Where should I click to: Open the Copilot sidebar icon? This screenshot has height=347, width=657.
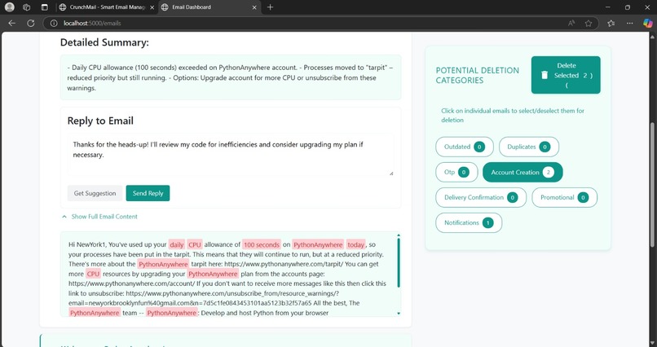point(647,24)
